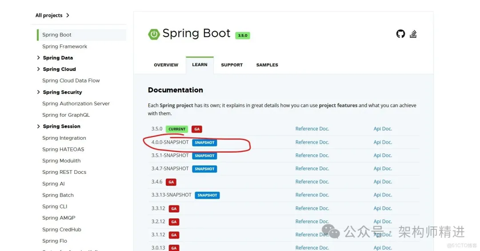Screen dimensions: 480x251
Task: Click the GA badge on 3.4.6 row
Action: [171, 182]
